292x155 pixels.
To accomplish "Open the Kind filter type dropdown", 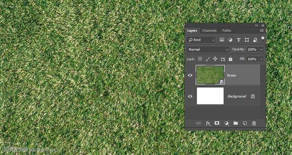I will click(201, 40).
